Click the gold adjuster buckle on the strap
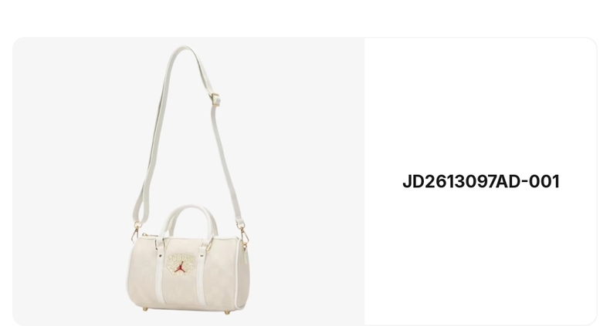 215,98
